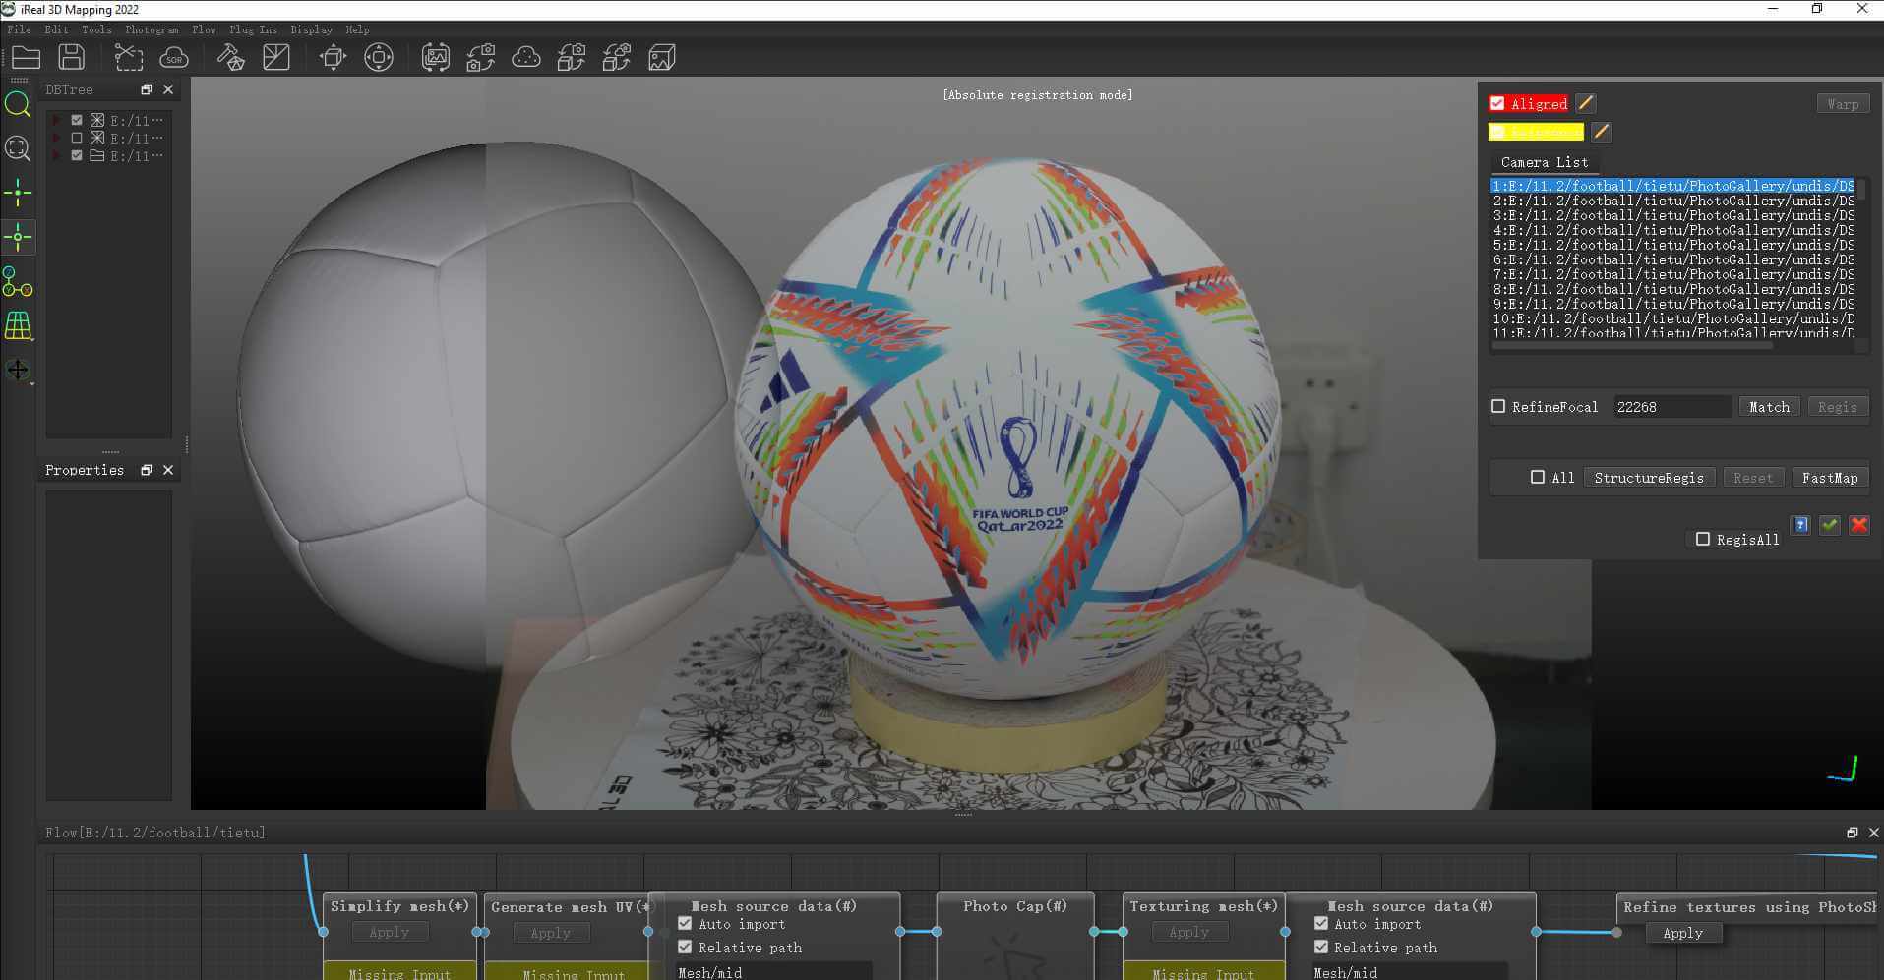This screenshot has height=980, width=1884.
Task: Toggle the yellow label checkbox
Action: point(1497,131)
